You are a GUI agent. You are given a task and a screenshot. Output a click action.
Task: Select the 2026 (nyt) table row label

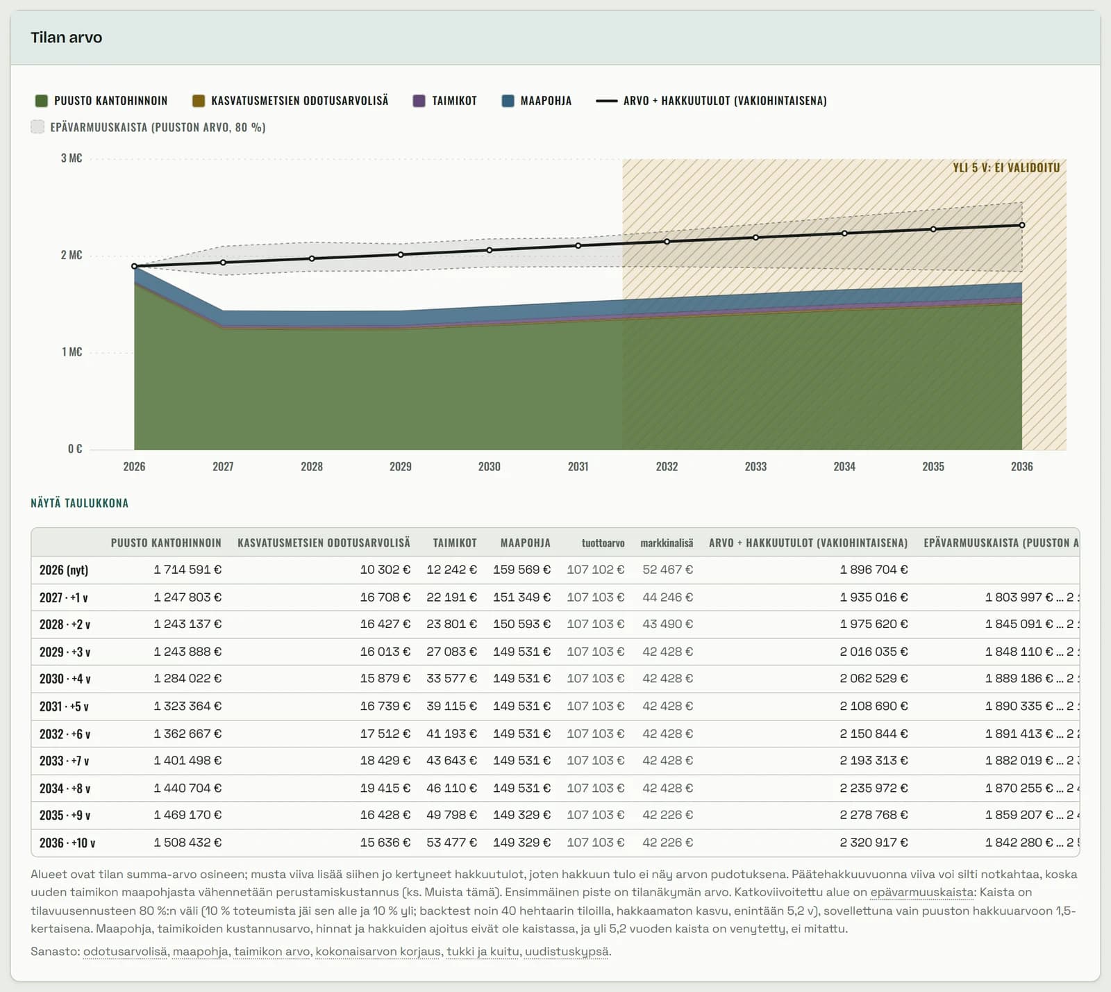tap(64, 570)
